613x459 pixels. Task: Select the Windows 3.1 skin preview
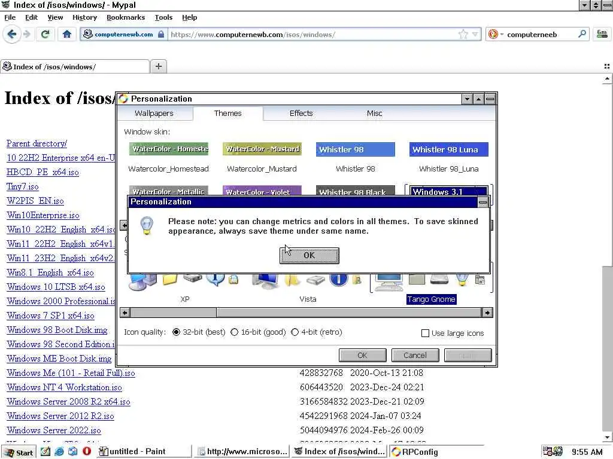pyautogui.click(x=449, y=191)
